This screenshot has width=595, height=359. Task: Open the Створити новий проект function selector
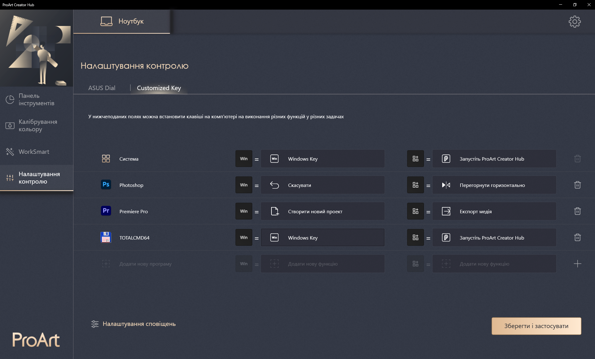[x=322, y=211]
